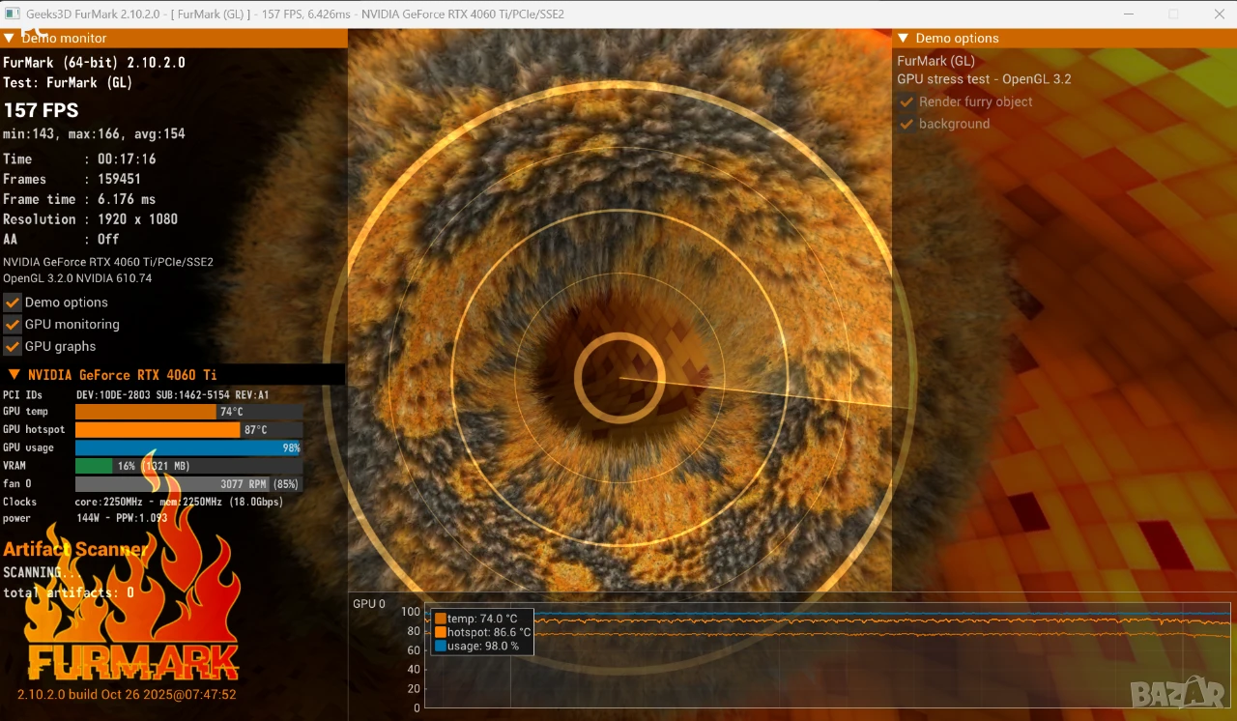The image size is (1237, 721).
Task: Click the Clocks core:2250MHz line
Action: click(x=143, y=502)
